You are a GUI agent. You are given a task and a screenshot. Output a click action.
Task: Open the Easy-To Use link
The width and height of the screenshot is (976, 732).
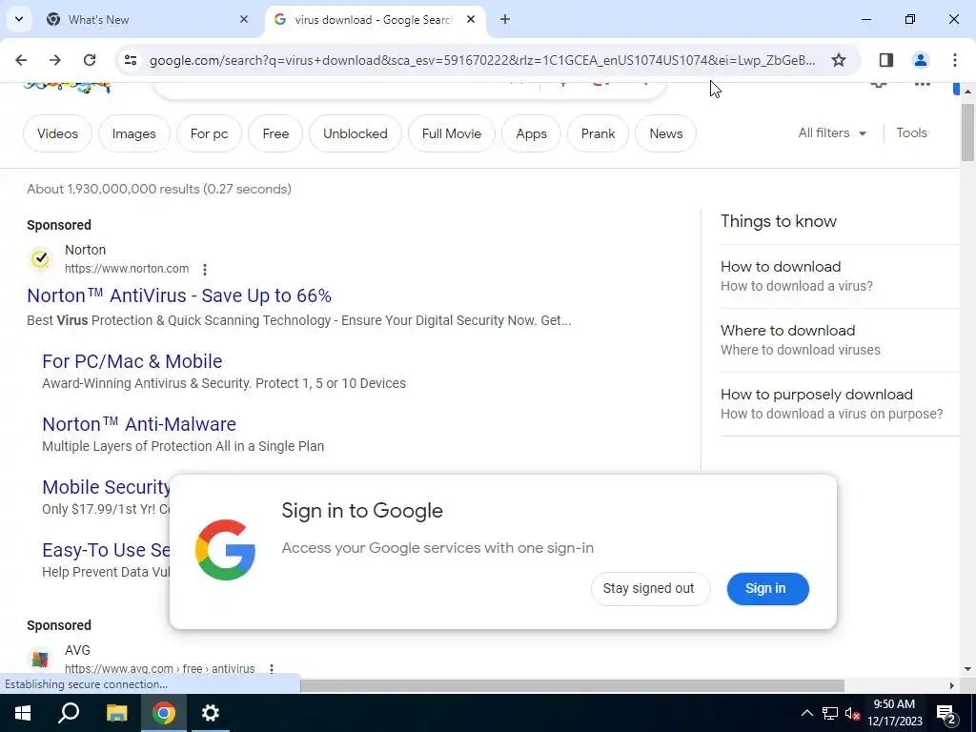pyautogui.click(x=106, y=550)
